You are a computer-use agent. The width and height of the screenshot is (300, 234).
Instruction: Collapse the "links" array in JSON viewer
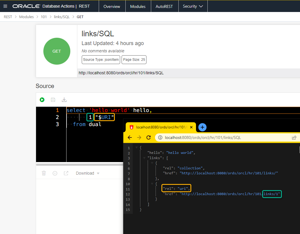click(x=144, y=158)
